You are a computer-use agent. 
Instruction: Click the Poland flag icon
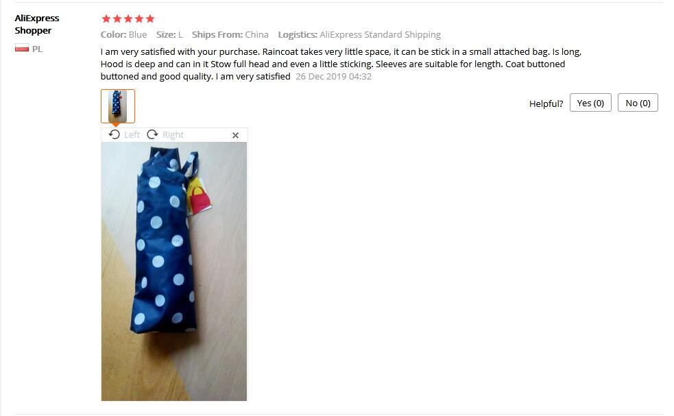[21, 48]
